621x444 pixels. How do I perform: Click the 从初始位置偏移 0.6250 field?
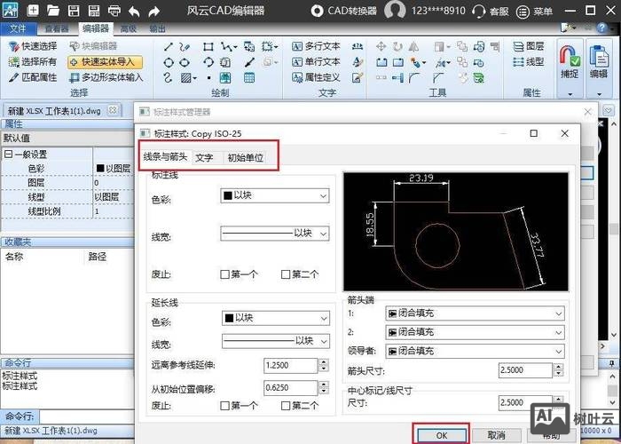[x=290, y=388]
